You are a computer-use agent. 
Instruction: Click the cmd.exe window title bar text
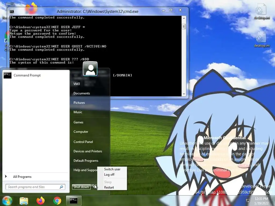coord(97,12)
